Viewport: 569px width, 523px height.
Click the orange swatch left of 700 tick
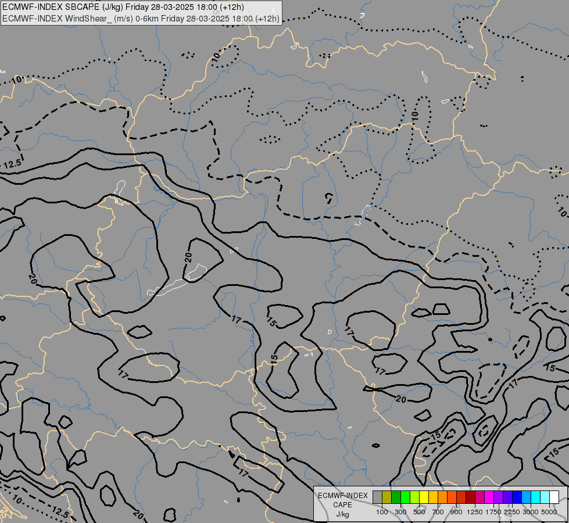pos(442,497)
